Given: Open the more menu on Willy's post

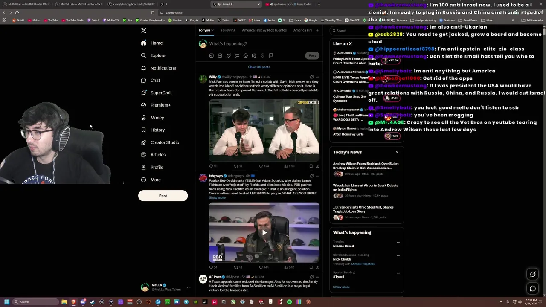Looking at the screenshot, I should coord(317,77).
